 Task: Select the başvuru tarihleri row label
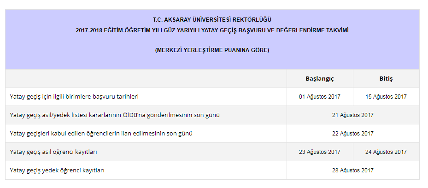pyautogui.click(x=74, y=97)
